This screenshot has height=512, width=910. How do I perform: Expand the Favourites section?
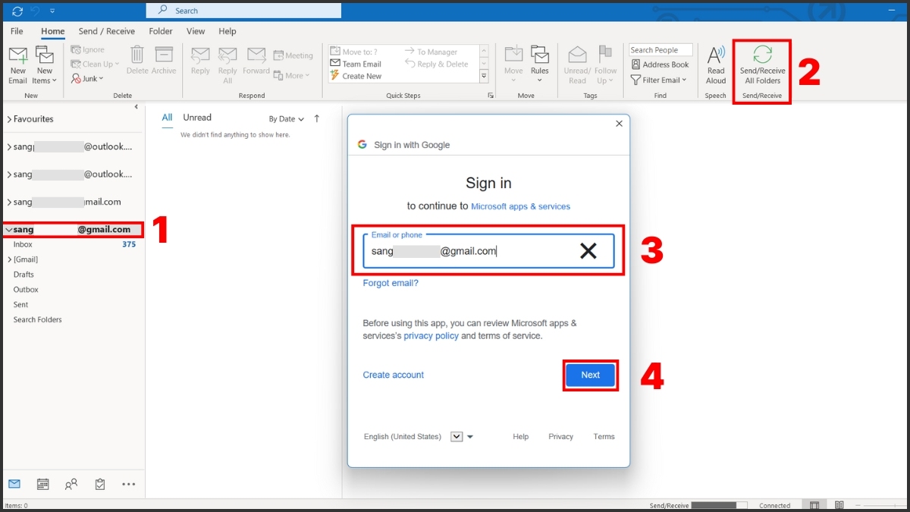point(9,119)
